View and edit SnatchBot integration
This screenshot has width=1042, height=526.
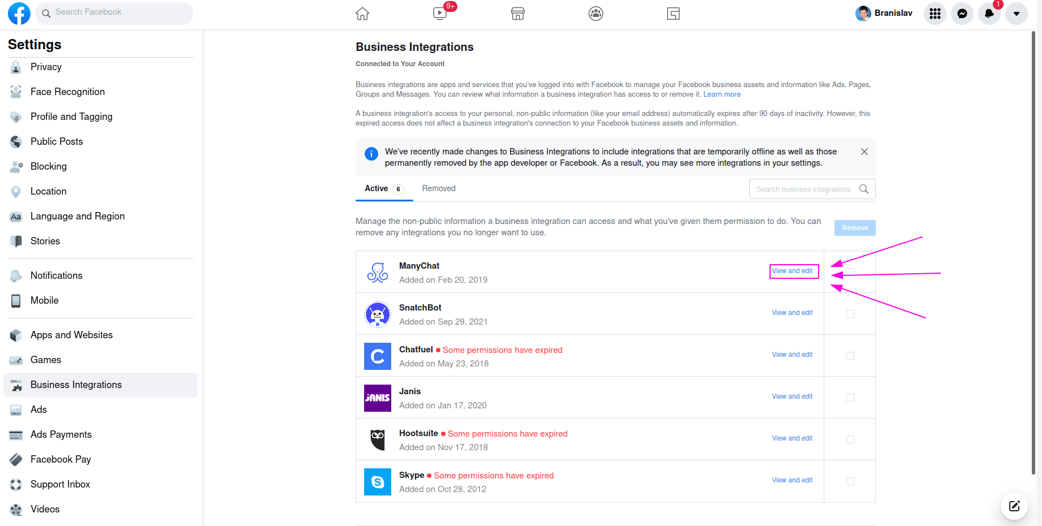[x=792, y=313]
